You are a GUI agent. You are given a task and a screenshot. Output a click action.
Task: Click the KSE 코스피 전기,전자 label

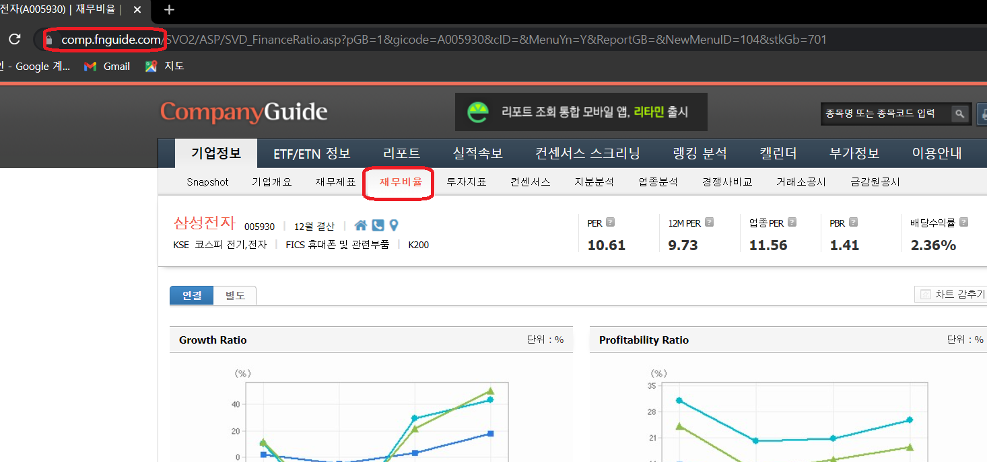click(220, 245)
